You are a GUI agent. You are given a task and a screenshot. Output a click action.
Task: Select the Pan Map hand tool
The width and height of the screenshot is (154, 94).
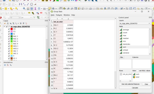tap(61, 8)
